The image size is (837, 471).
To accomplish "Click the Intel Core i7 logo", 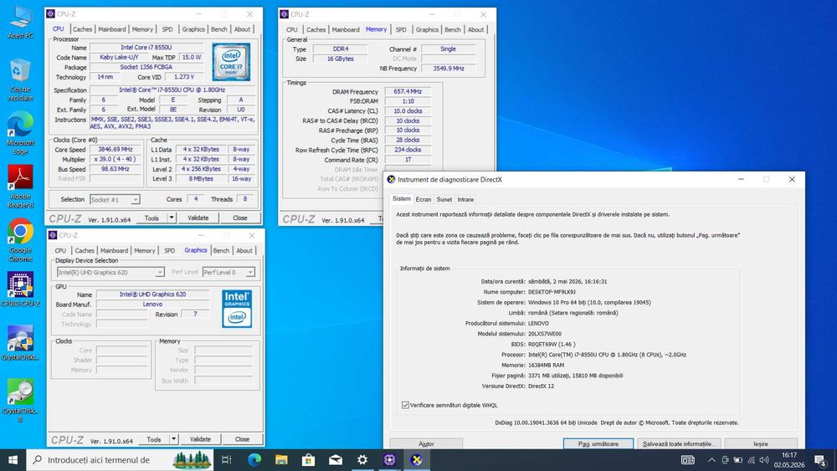I will coord(231,63).
